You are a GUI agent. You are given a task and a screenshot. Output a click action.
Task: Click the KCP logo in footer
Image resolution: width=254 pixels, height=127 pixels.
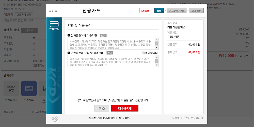pyautogui.click(x=55, y=119)
